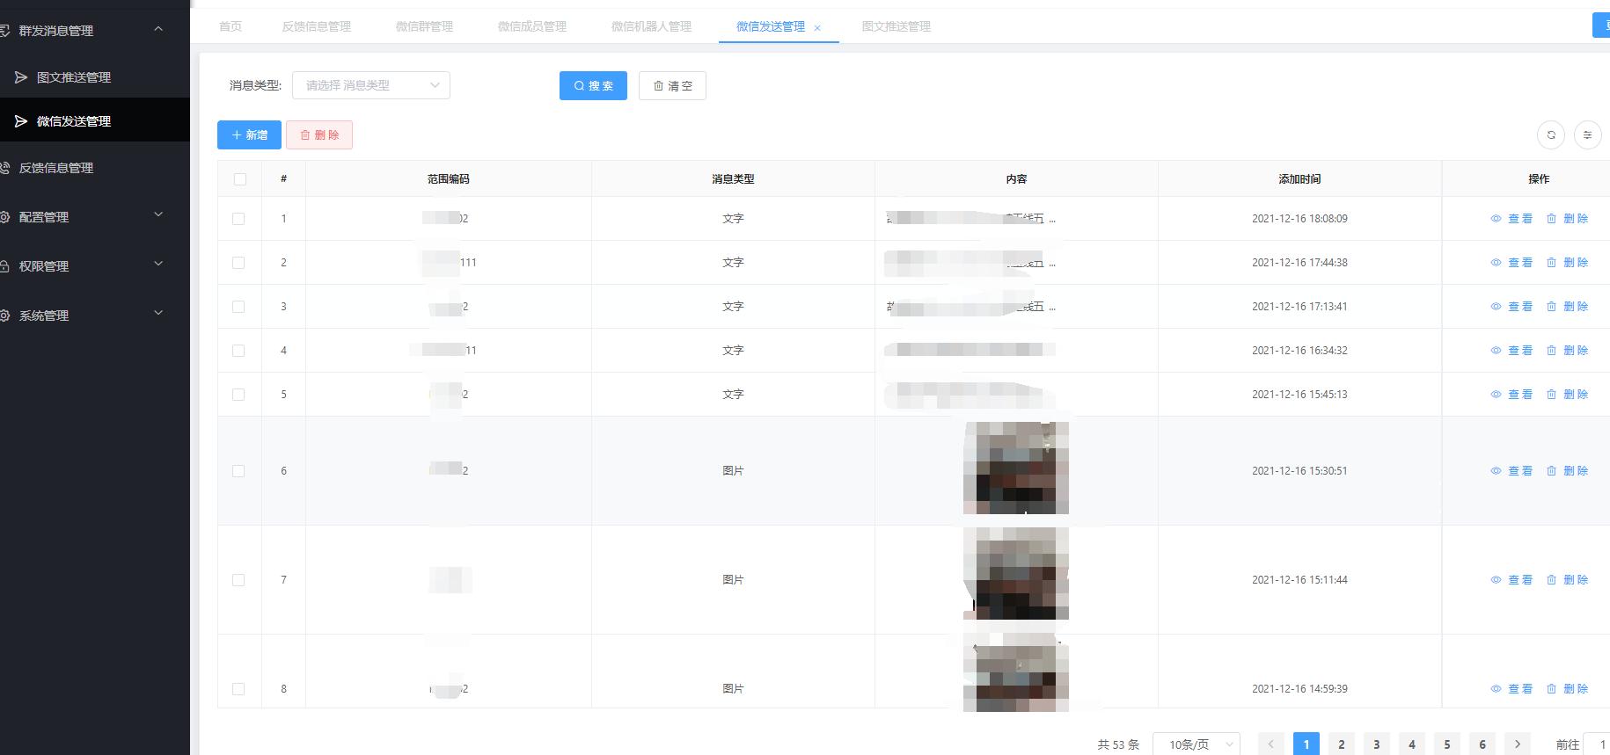Click the eye icon in row 5
Image resolution: width=1610 pixels, height=755 pixels.
point(1496,394)
